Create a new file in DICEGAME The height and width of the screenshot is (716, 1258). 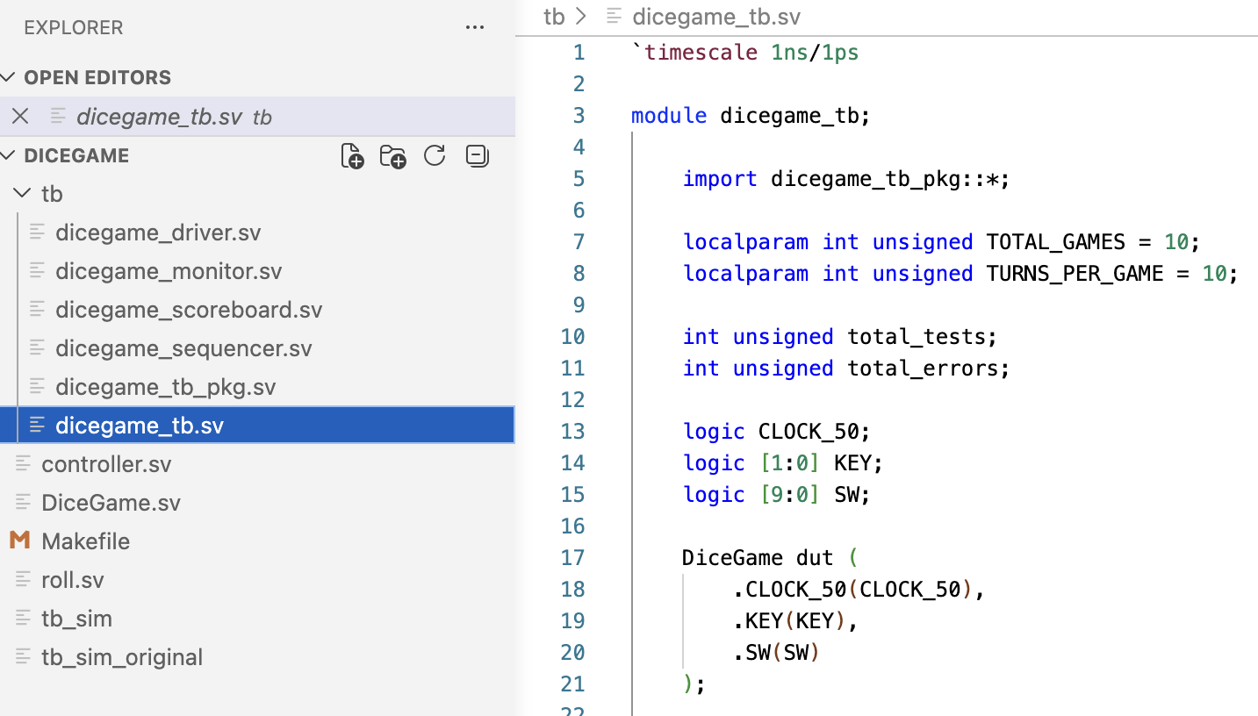click(351, 155)
